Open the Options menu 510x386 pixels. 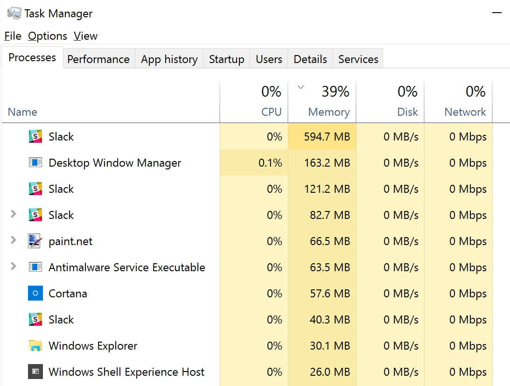[x=47, y=36]
